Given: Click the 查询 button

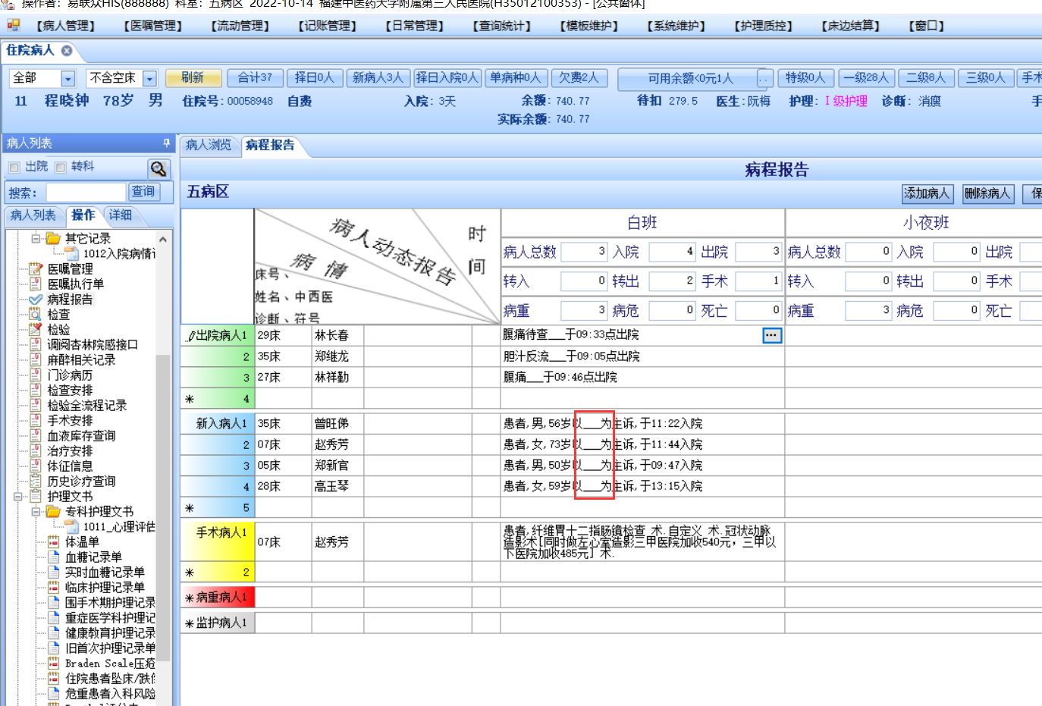Looking at the screenshot, I should coord(143,192).
